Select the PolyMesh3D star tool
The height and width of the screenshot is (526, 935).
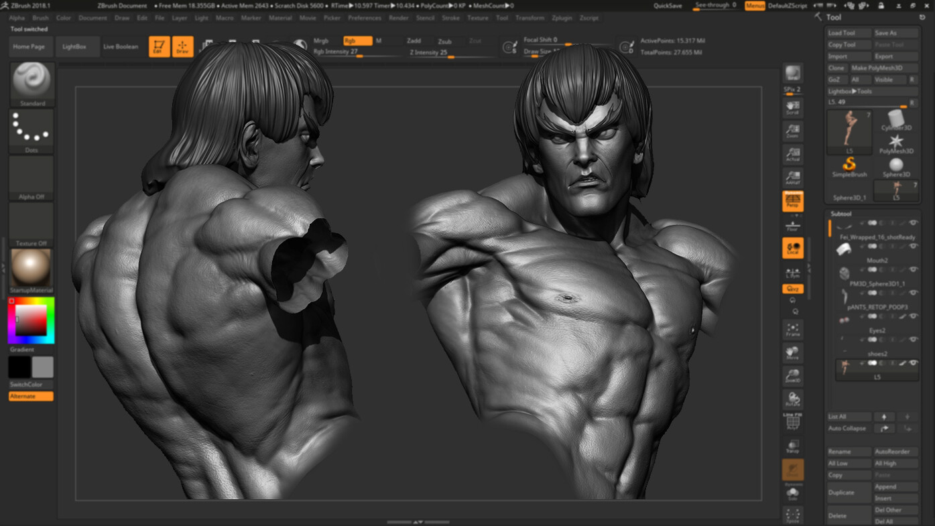point(896,145)
